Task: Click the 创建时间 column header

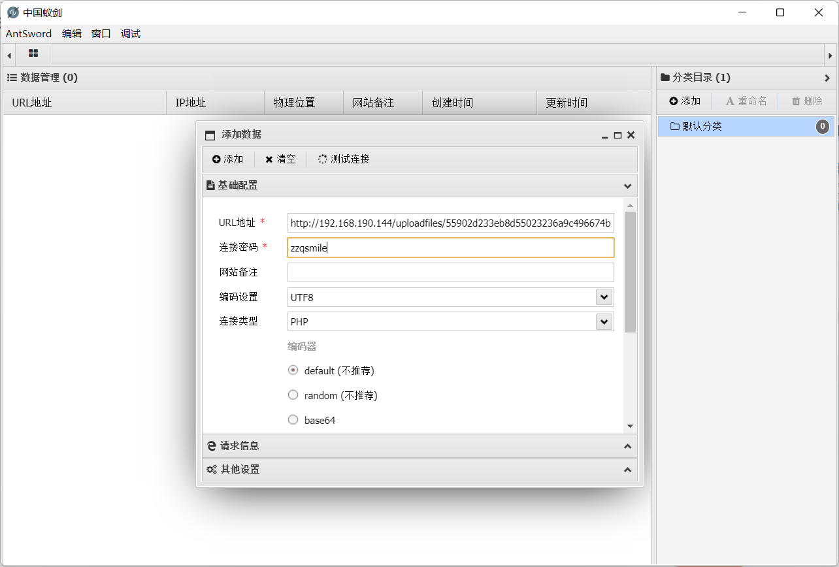Action: click(x=480, y=103)
